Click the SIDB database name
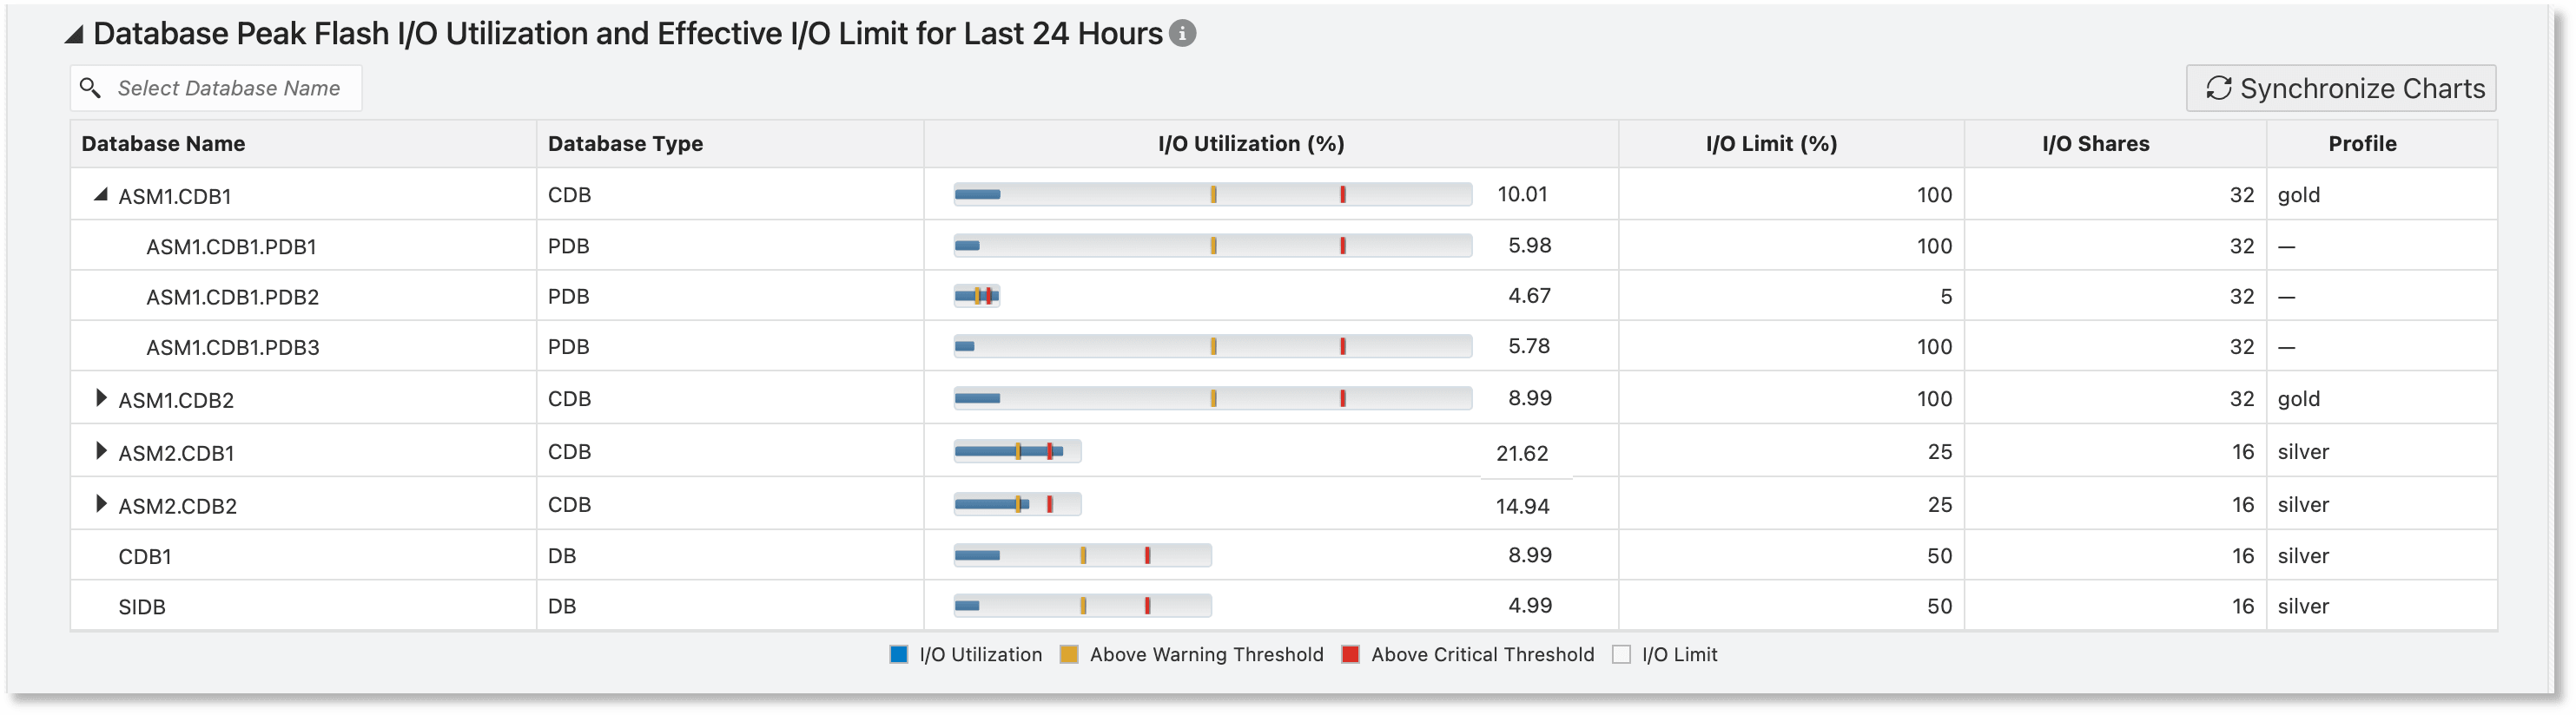 (x=142, y=607)
